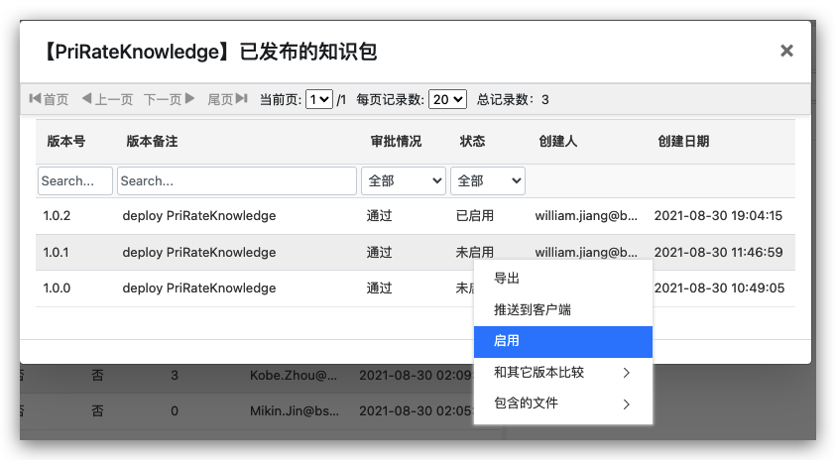Open the current page number dropdown

pyautogui.click(x=319, y=99)
